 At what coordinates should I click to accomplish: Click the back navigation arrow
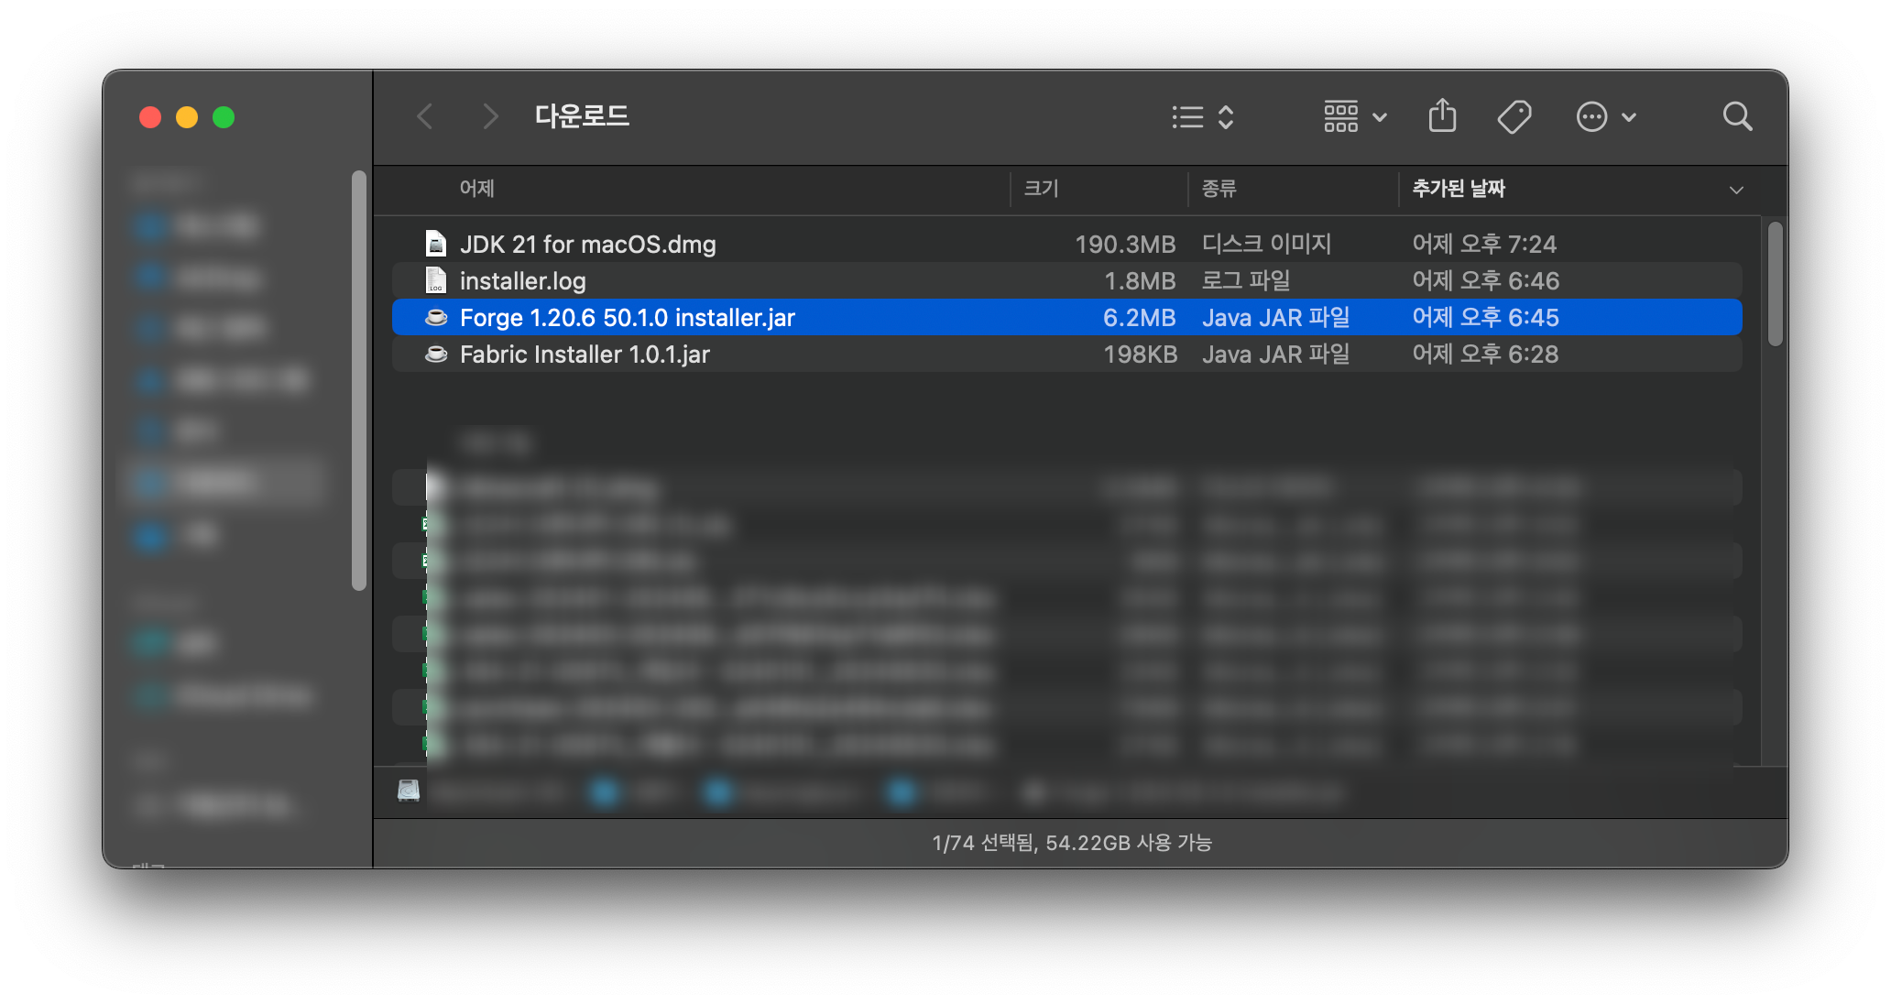click(x=425, y=116)
